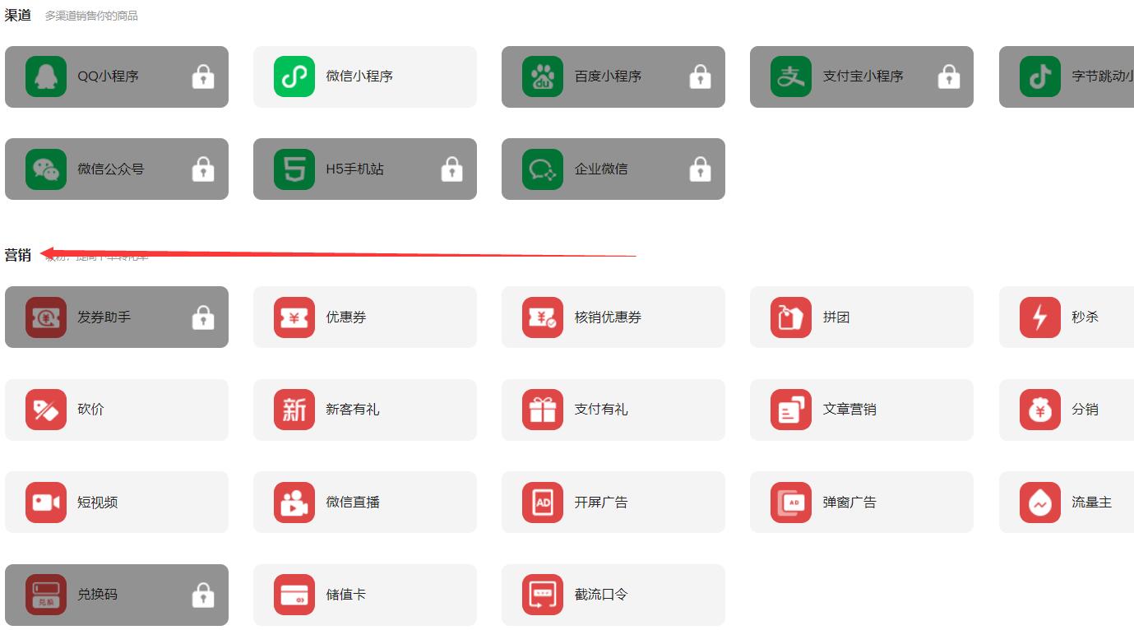
Task: Click the 兑换码 icon
Action: pyautogui.click(x=46, y=595)
